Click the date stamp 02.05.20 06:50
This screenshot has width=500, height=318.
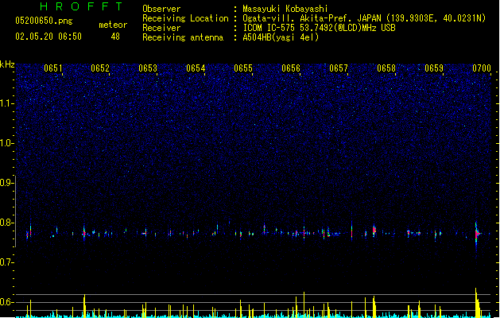tap(48, 37)
